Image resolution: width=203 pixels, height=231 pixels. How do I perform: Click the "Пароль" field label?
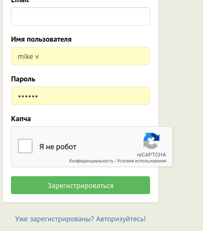click(23, 79)
